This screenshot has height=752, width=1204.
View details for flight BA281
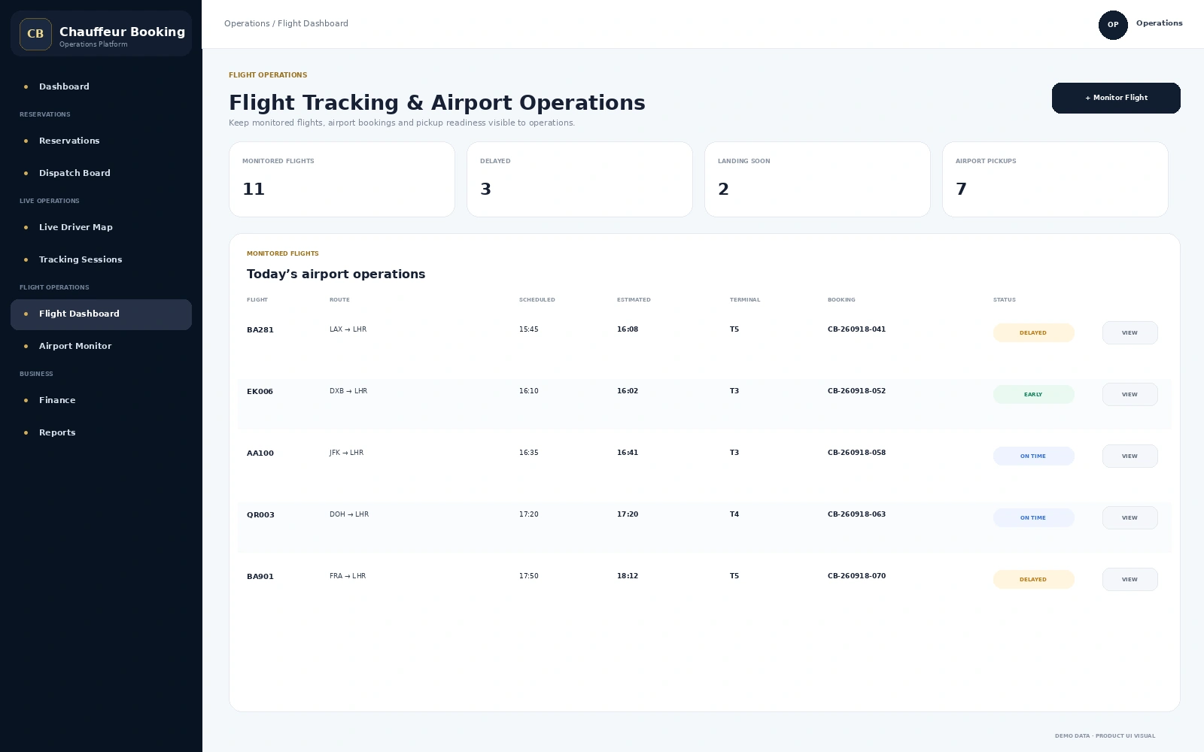(1130, 332)
